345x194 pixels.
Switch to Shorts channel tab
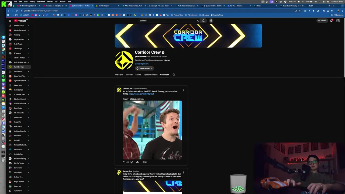(x=138, y=75)
